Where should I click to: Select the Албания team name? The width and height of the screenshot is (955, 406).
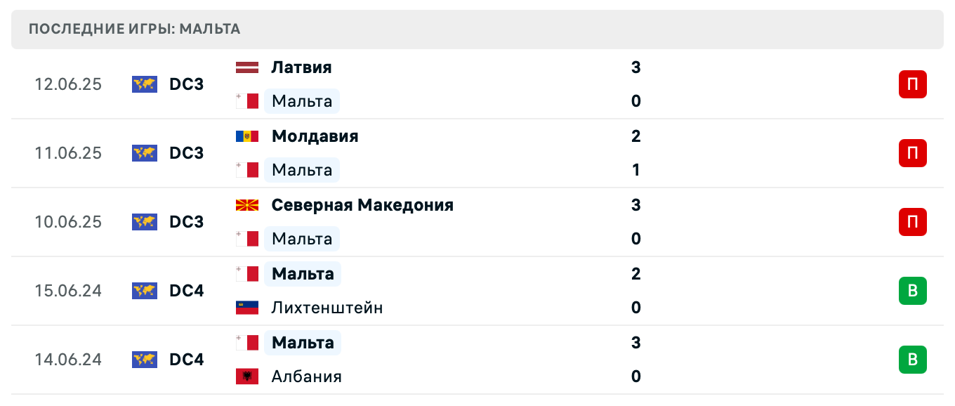306,376
